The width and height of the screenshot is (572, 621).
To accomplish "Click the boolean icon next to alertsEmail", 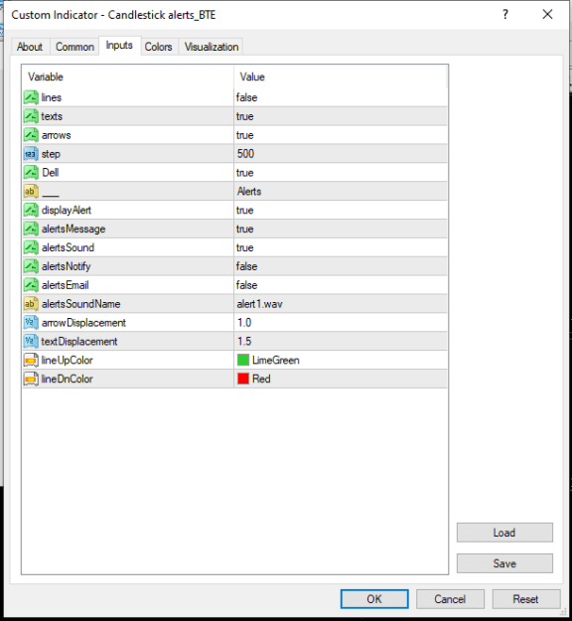I will (x=31, y=285).
